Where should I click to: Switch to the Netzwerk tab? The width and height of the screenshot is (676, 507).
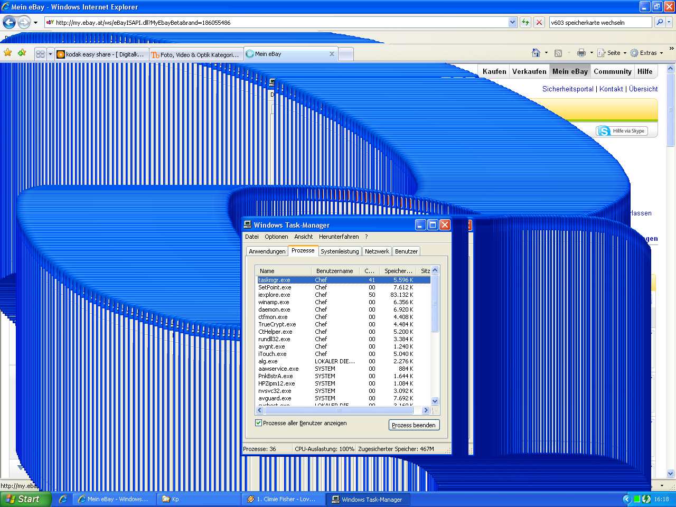(x=377, y=251)
